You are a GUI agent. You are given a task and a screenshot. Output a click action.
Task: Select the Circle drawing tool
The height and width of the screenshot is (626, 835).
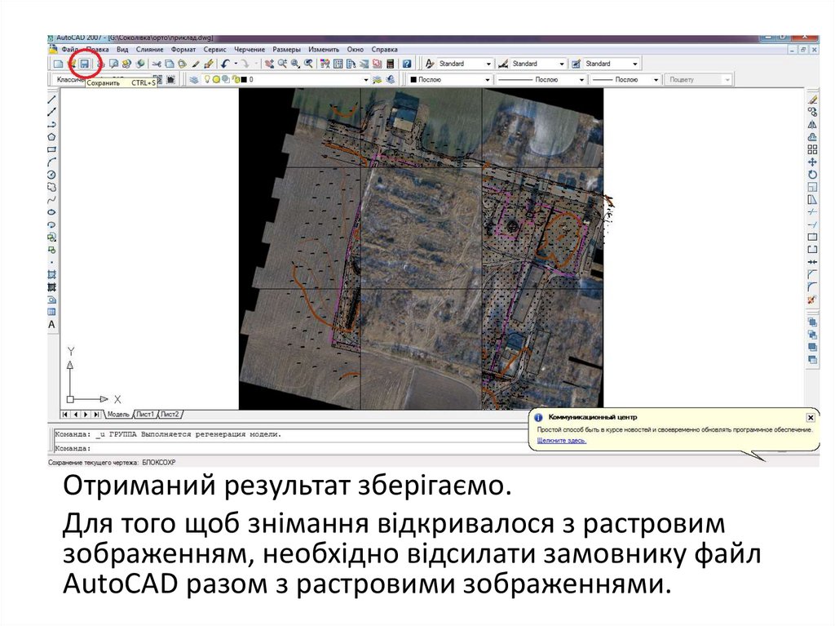pyautogui.click(x=52, y=175)
